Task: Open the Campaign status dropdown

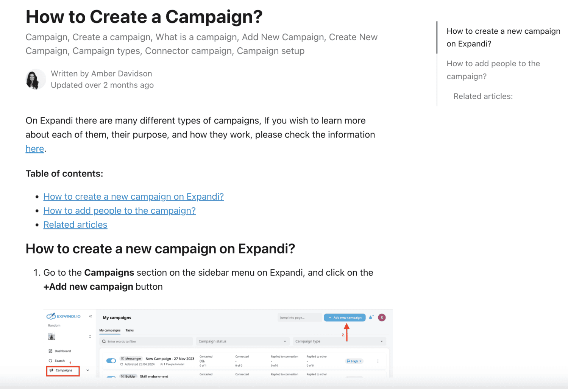Action: (242, 341)
